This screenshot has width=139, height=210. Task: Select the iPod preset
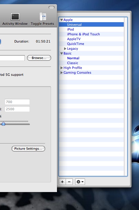point(91,29)
